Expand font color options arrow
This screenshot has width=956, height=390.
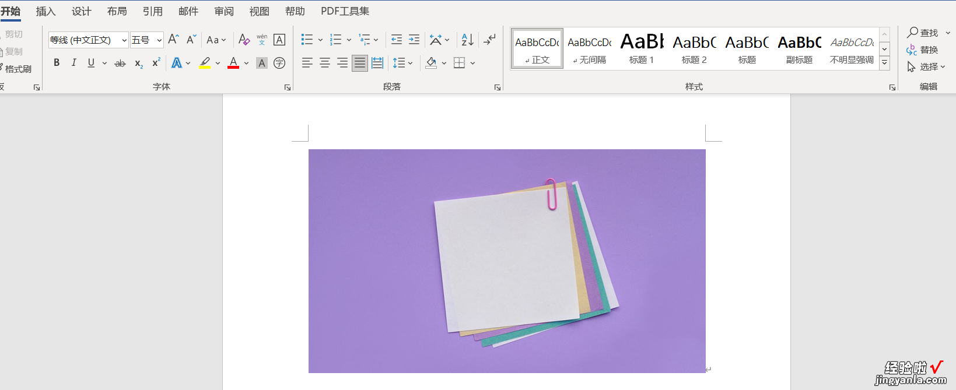point(246,63)
